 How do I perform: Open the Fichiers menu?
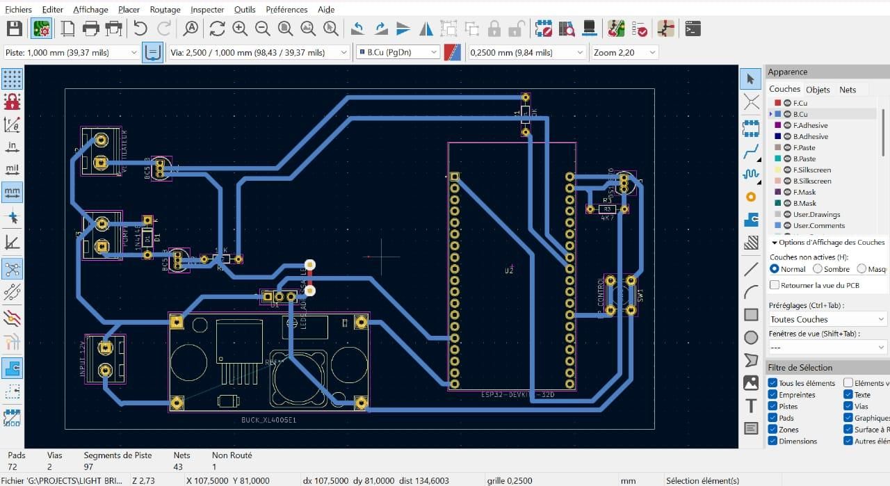[19, 10]
